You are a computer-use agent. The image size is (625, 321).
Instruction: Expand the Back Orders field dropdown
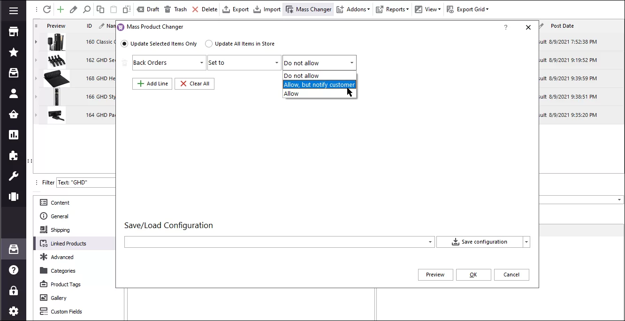[202, 62]
